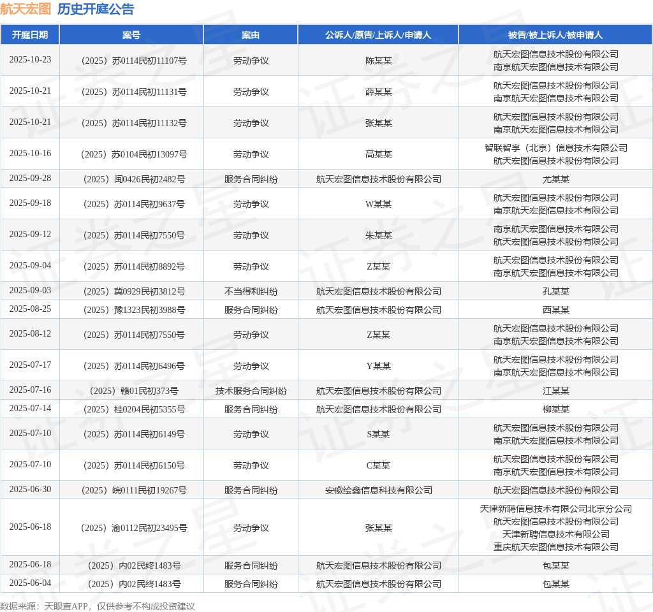Click case number 苏0104民初13097号
Viewport: 653px width, 612px height.
click(134, 154)
